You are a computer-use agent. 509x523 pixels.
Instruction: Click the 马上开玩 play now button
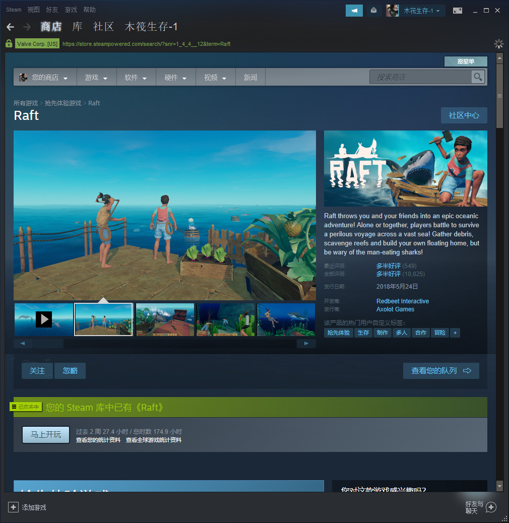[x=46, y=435]
